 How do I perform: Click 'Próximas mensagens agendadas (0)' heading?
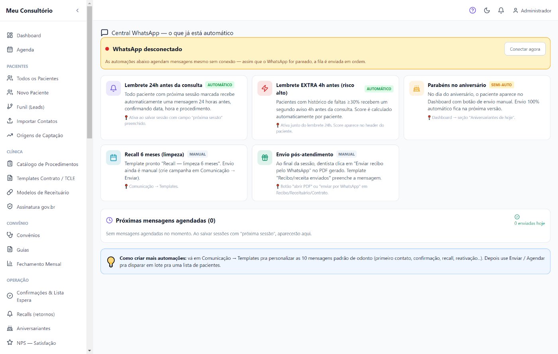[165, 221]
